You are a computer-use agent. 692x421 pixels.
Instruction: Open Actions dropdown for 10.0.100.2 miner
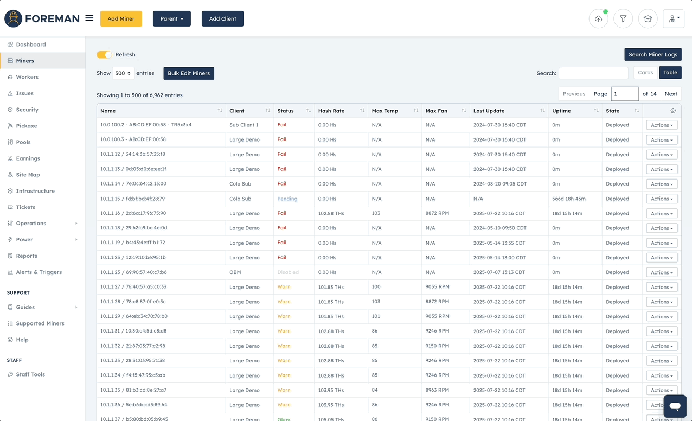pyautogui.click(x=662, y=125)
